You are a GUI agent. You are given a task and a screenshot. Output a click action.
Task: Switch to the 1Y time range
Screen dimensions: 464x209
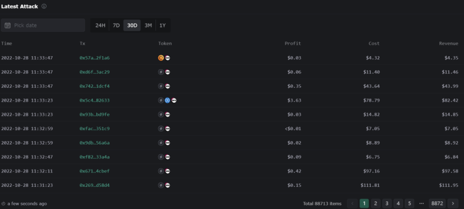162,26
